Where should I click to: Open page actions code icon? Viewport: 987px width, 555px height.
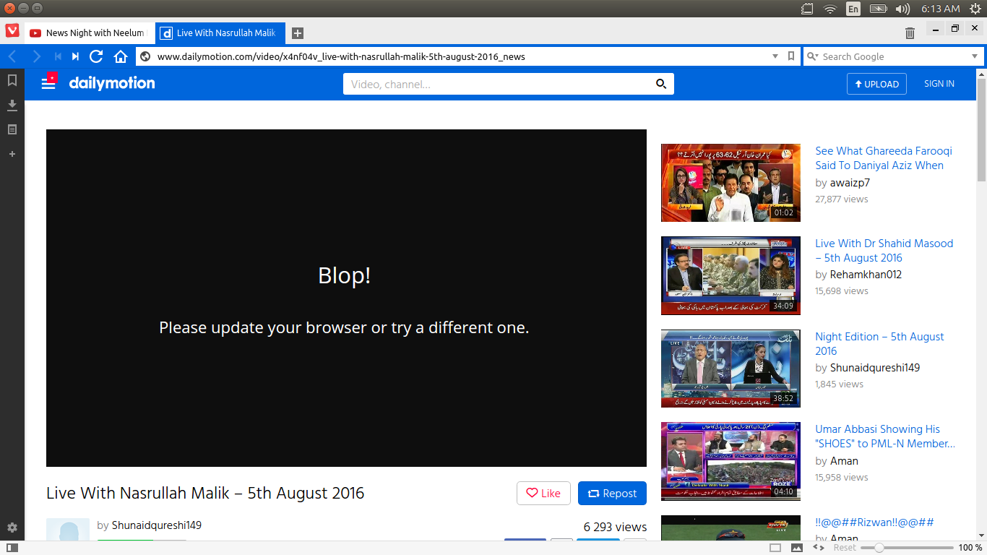tap(819, 548)
